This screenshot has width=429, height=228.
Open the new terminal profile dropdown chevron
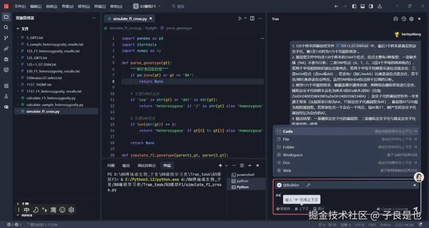[x=226, y=165]
